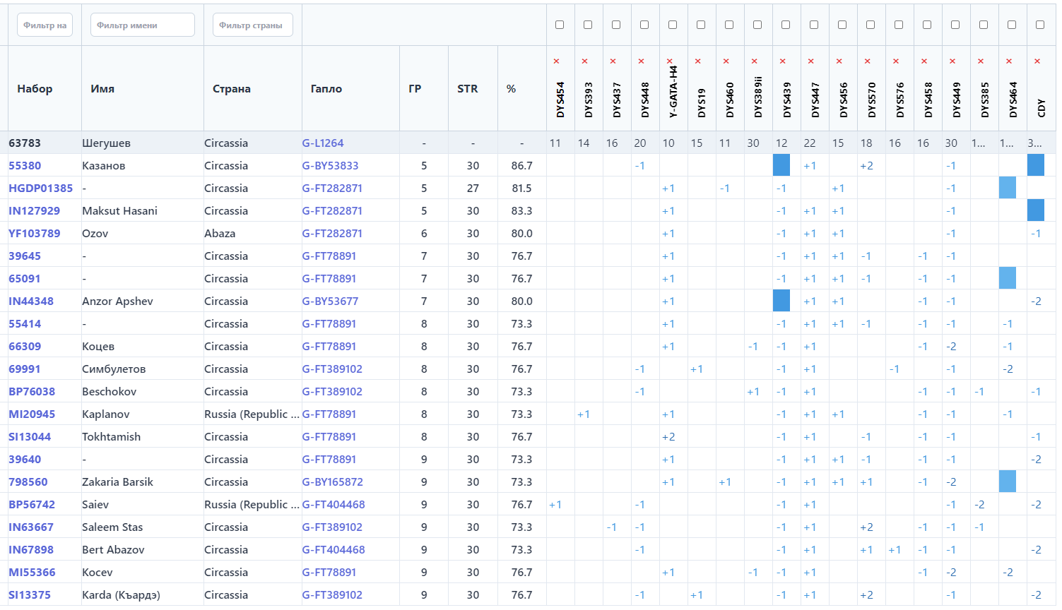Click the blue DYS439 cell in Казанов row
Viewport: 1062px width, 610px height.
click(781, 165)
